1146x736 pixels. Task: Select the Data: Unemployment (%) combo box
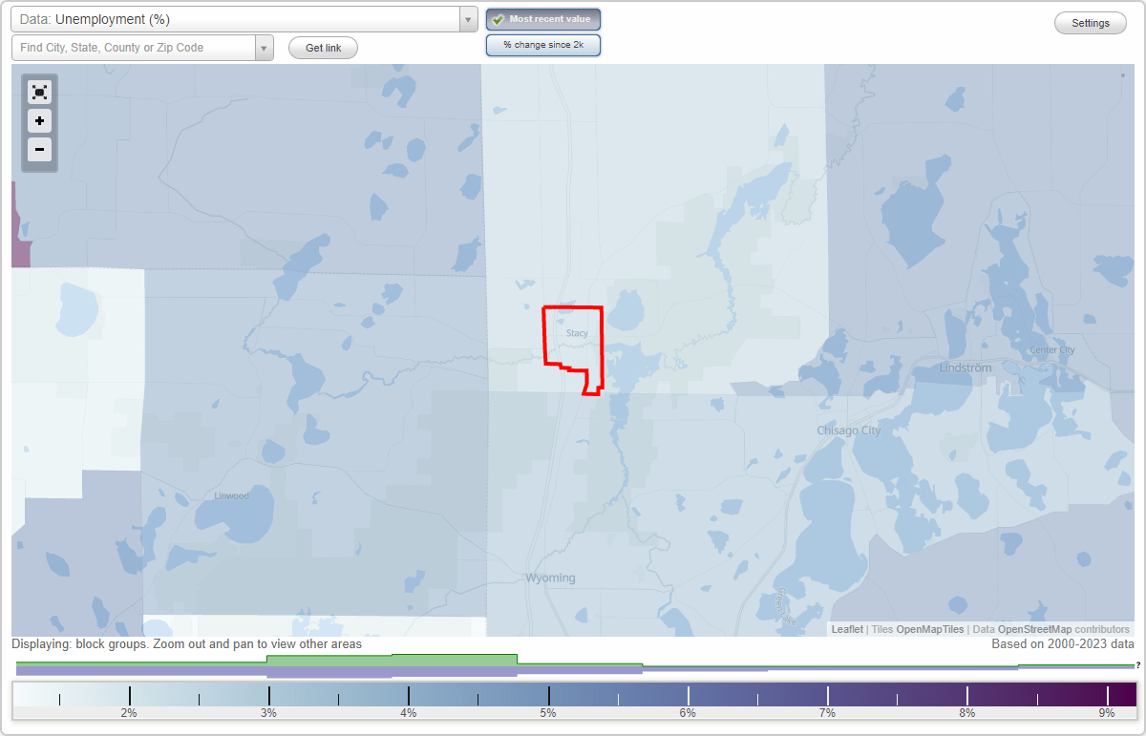[x=244, y=19]
